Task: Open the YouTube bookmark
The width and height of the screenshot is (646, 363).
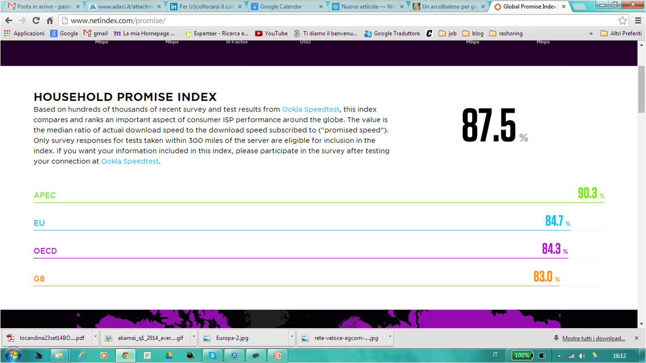Action: coord(271,33)
